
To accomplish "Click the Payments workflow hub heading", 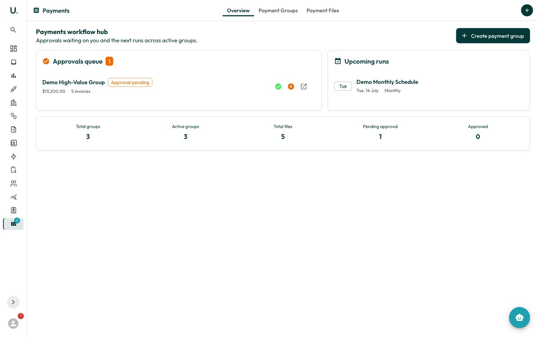I will [x=72, y=32].
